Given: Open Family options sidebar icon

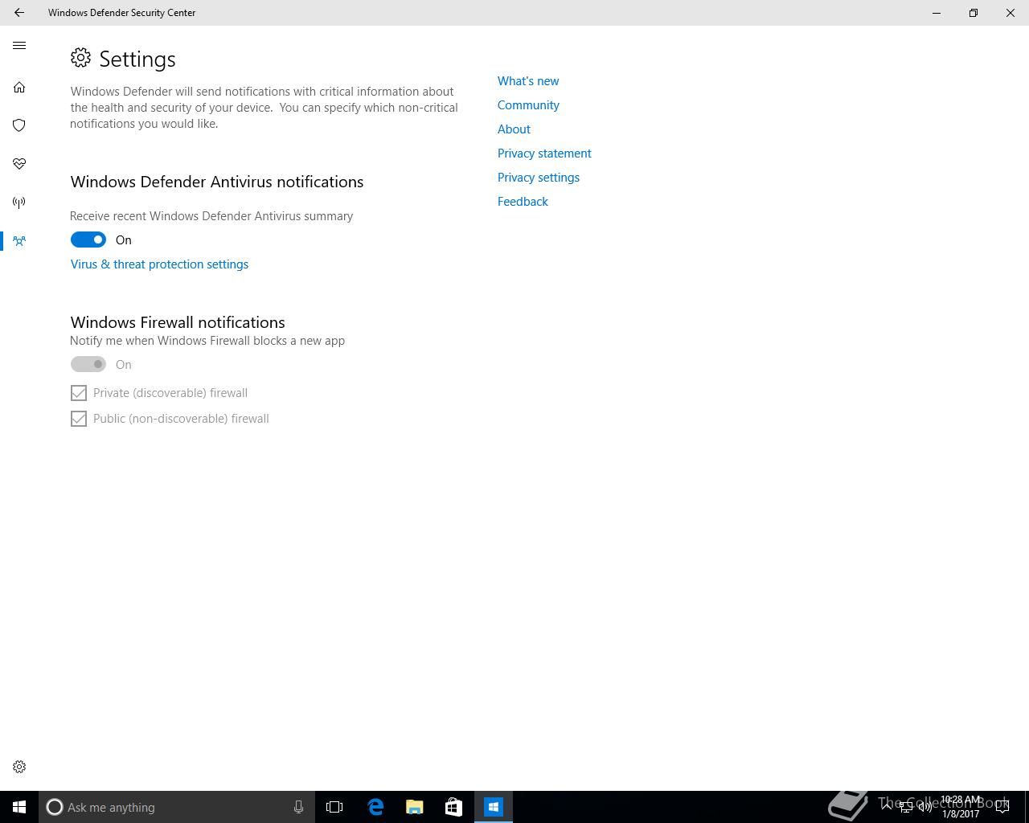Looking at the screenshot, I should click(x=19, y=240).
